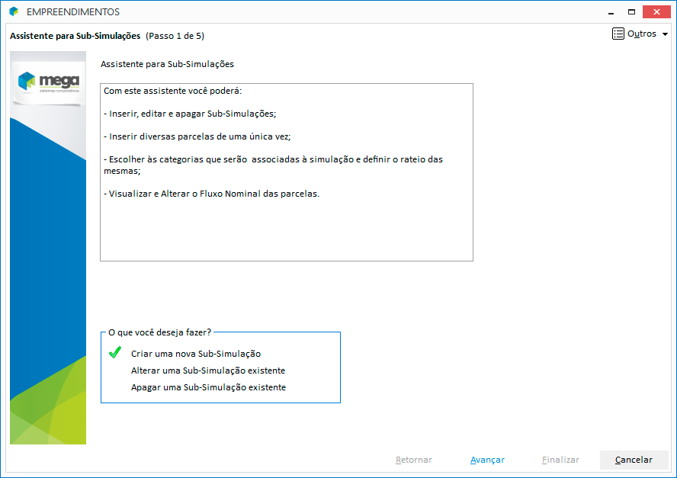Select "Criar uma nova Sub-Simulação" option
The width and height of the screenshot is (677, 478).
(x=196, y=354)
